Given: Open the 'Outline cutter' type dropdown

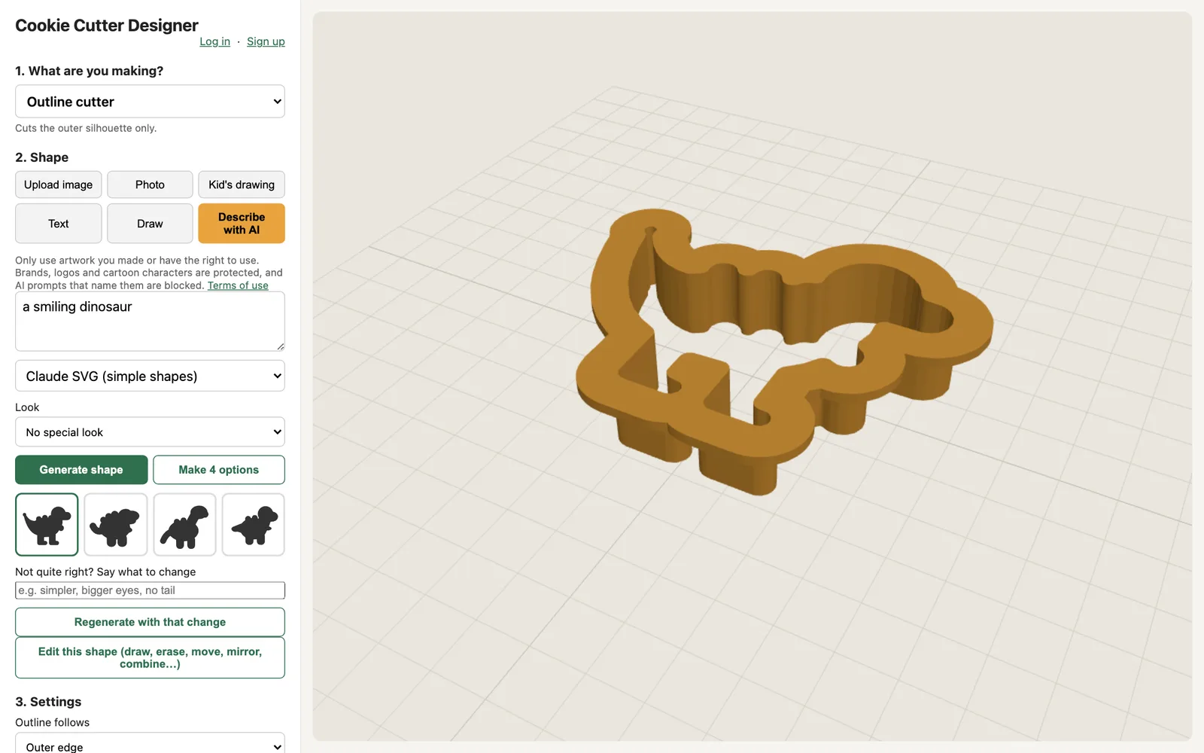Looking at the screenshot, I should [150, 102].
